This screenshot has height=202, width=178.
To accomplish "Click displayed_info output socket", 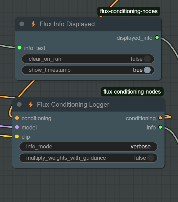I will coord(157,38).
